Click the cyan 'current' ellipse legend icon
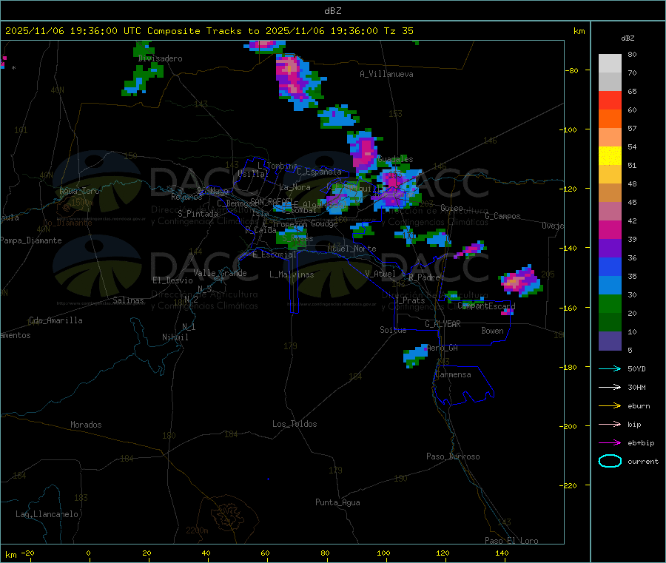 (x=610, y=461)
